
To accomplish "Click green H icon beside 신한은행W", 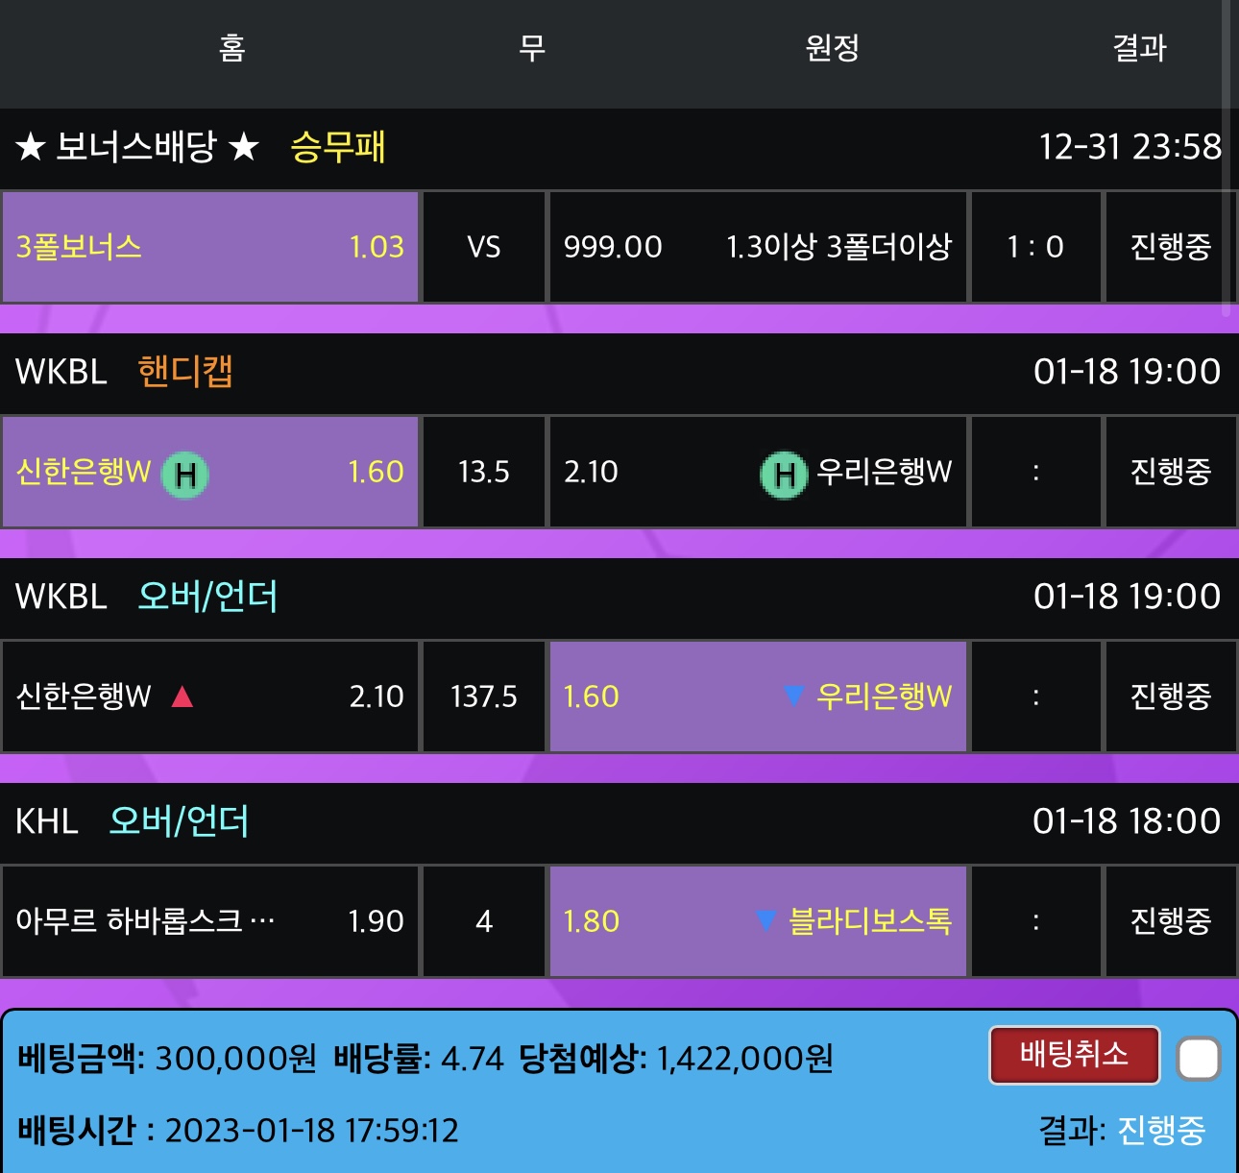I will (185, 475).
